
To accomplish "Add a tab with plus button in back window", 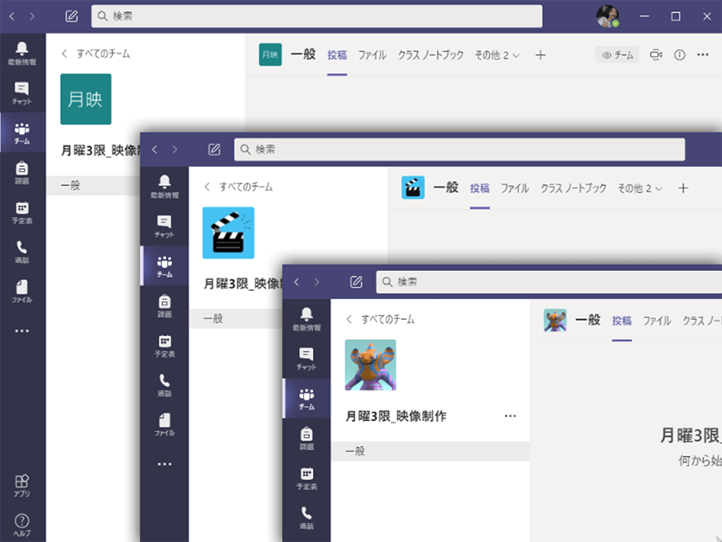I will click(x=541, y=55).
